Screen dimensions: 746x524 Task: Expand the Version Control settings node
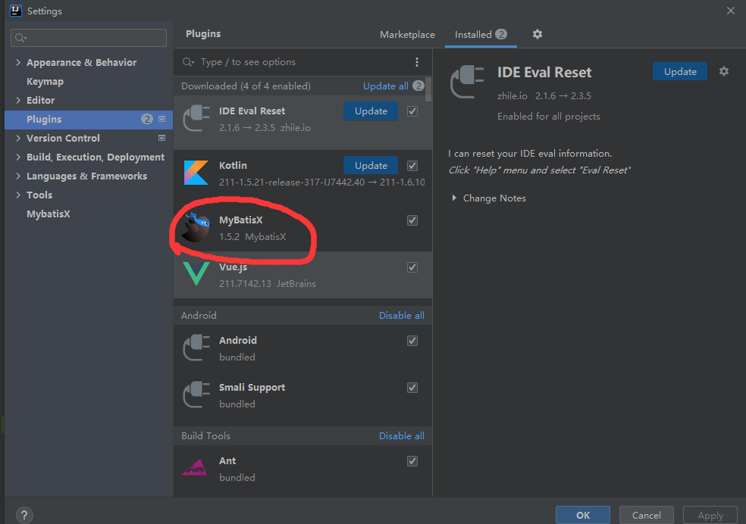tap(18, 139)
